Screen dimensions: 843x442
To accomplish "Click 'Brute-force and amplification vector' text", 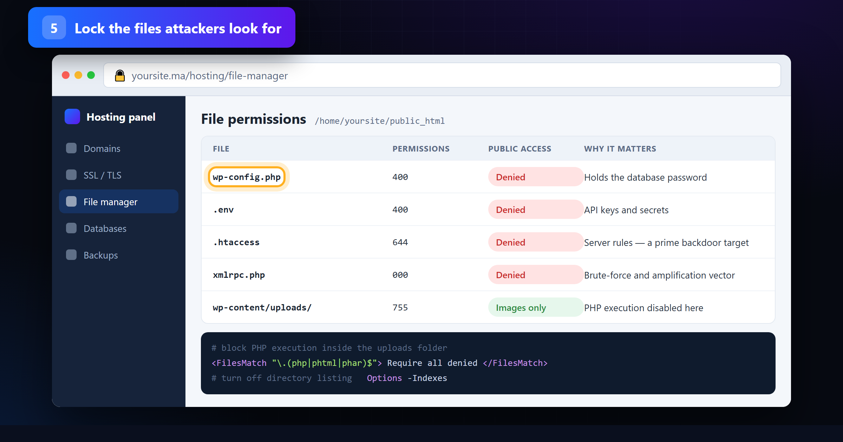I will 659,275.
